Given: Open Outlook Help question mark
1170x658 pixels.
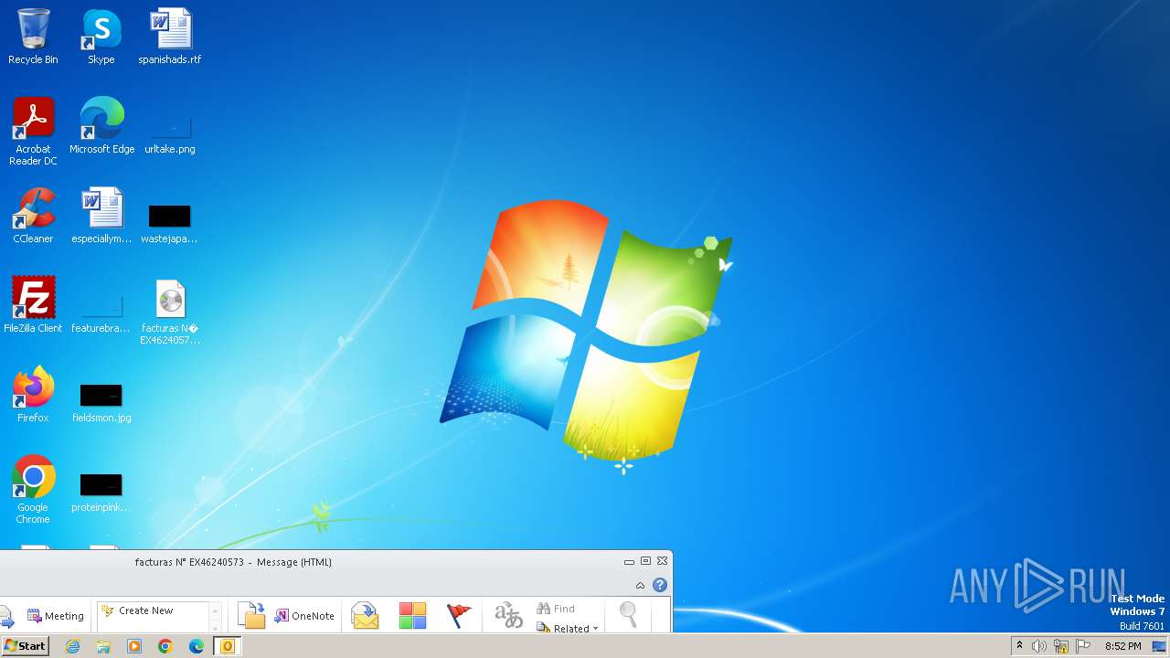Looking at the screenshot, I should (660, 585).
